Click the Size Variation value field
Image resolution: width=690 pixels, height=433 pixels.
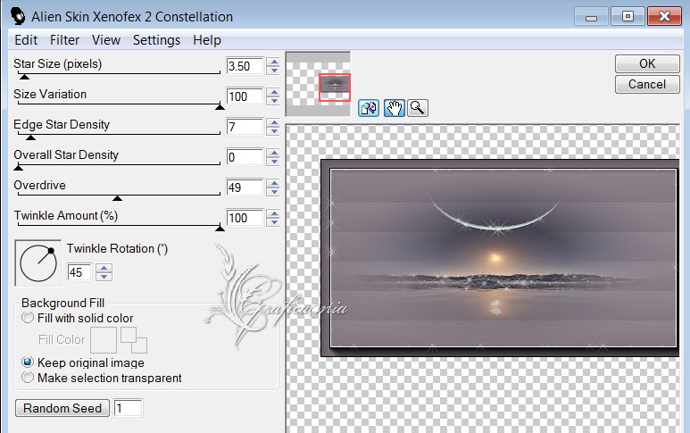(245, 96)
